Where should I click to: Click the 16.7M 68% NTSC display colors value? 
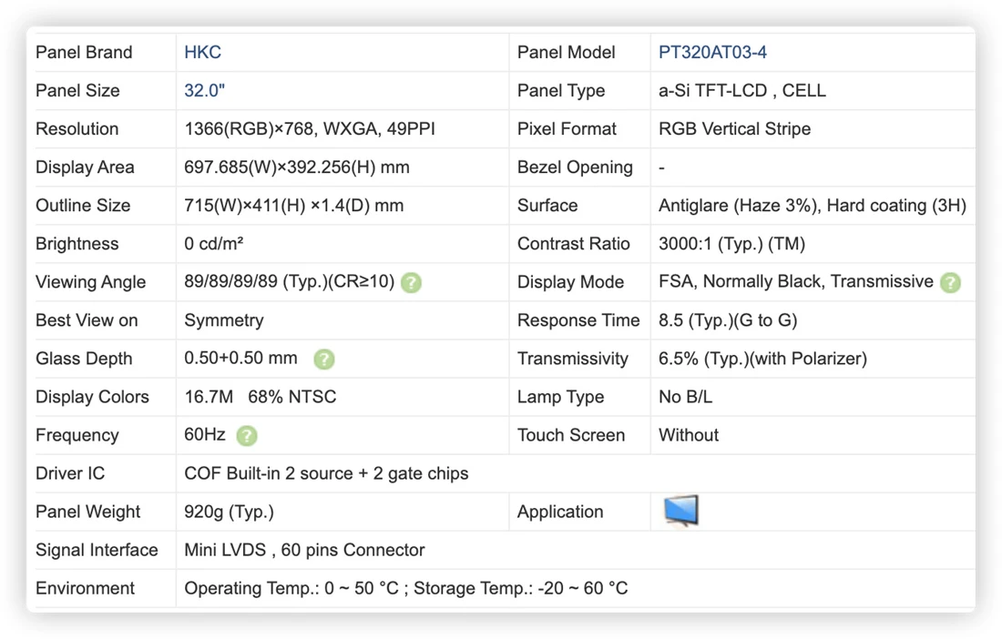[x=261, y=397]
